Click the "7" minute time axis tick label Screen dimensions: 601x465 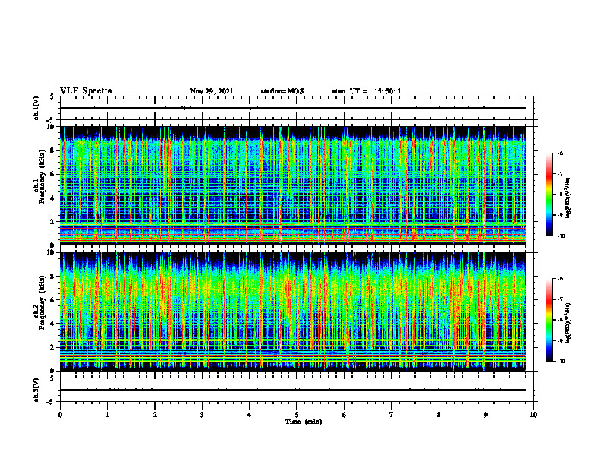[x=391, y=415]
